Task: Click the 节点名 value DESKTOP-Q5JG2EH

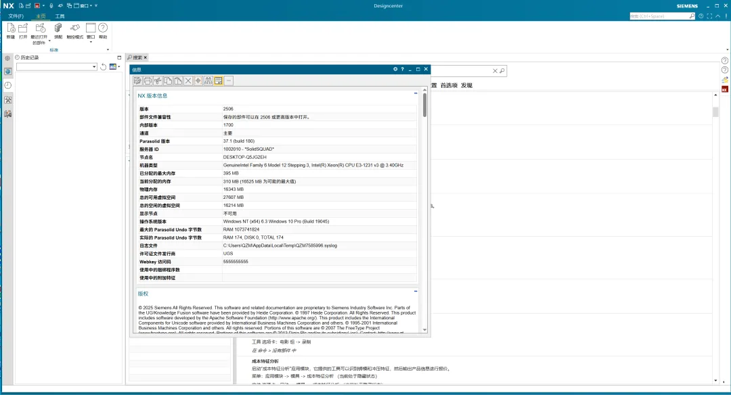Action: [245, 158]
